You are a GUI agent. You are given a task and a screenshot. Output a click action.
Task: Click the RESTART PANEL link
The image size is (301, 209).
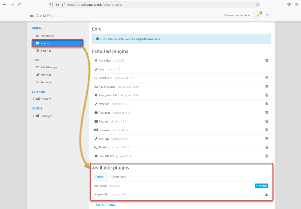click(x=106, y=205)
